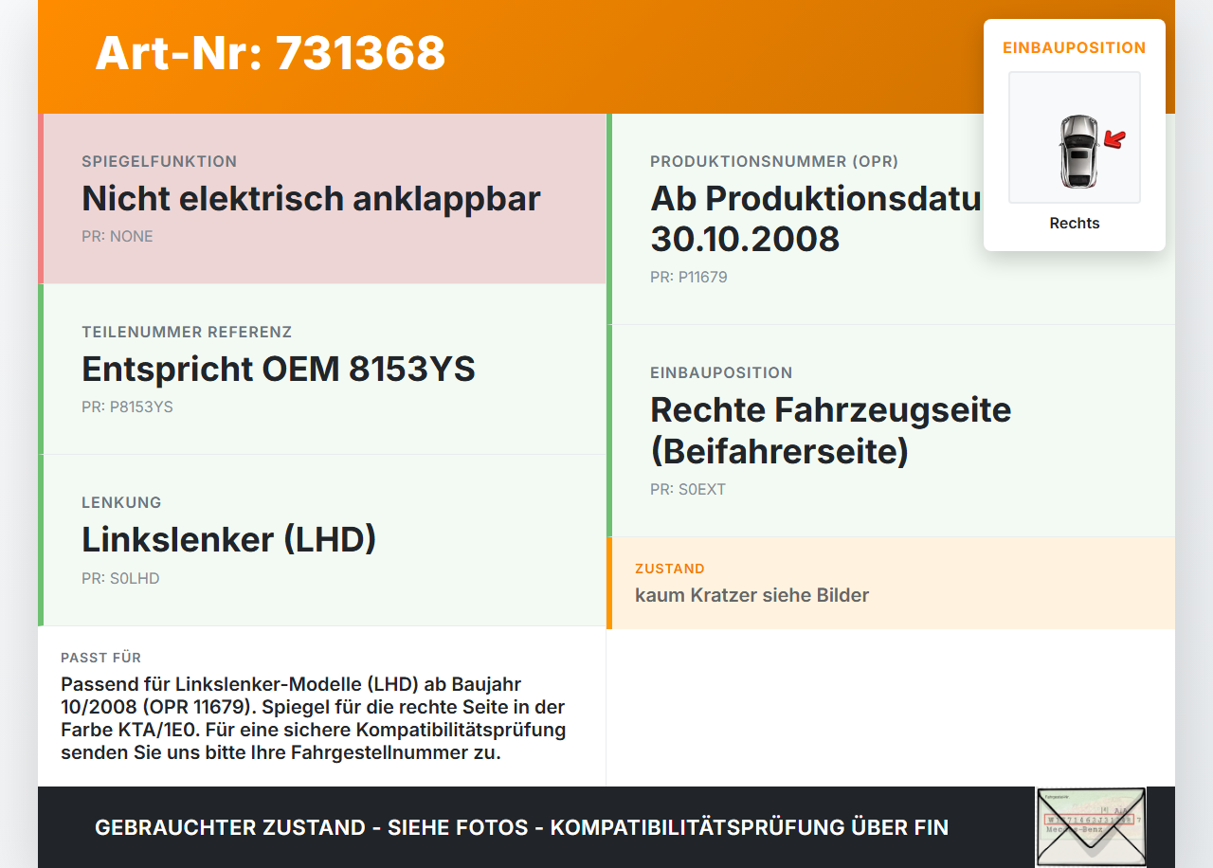Click the 'GEBRAUCHTER ZUSTAND' footer banner text

(x=521, y=827)
